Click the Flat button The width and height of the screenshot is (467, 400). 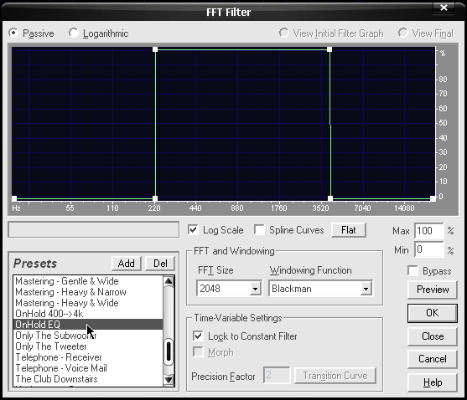click(x=349, y=230)
